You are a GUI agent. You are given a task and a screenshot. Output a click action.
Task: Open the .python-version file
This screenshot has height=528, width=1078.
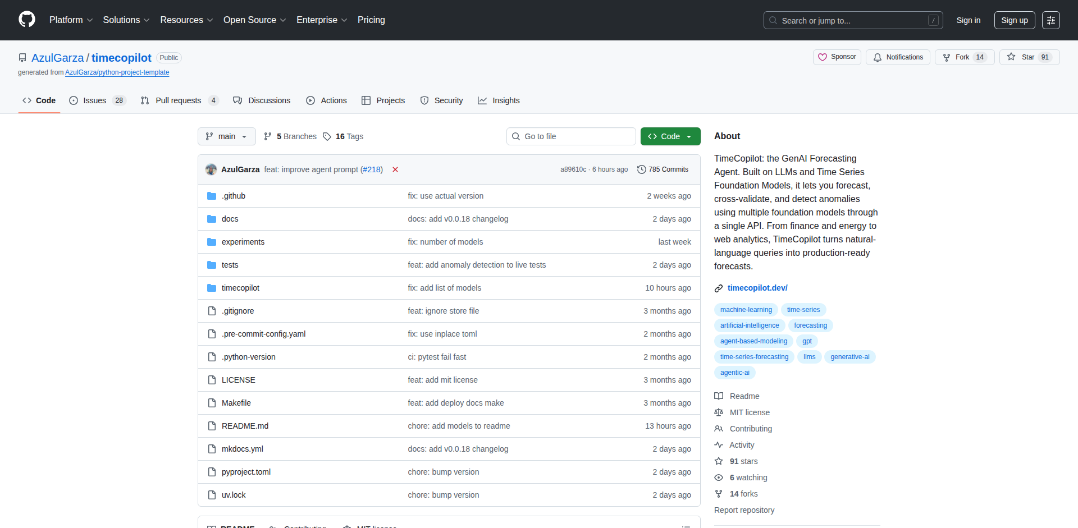pos(248,357)
